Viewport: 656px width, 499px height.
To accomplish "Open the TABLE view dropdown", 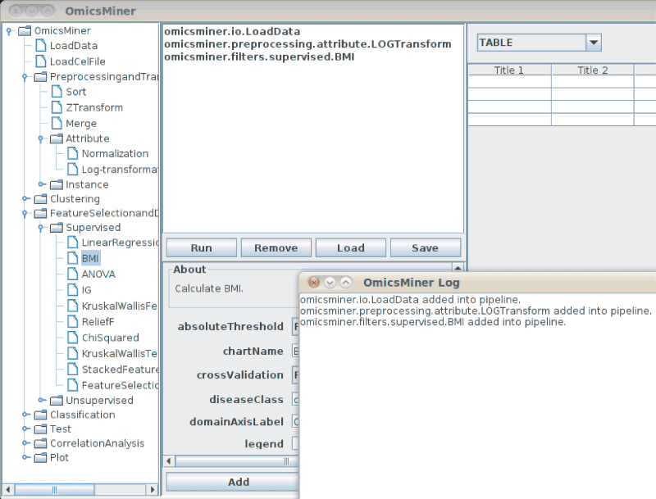I will coord(593,43).
